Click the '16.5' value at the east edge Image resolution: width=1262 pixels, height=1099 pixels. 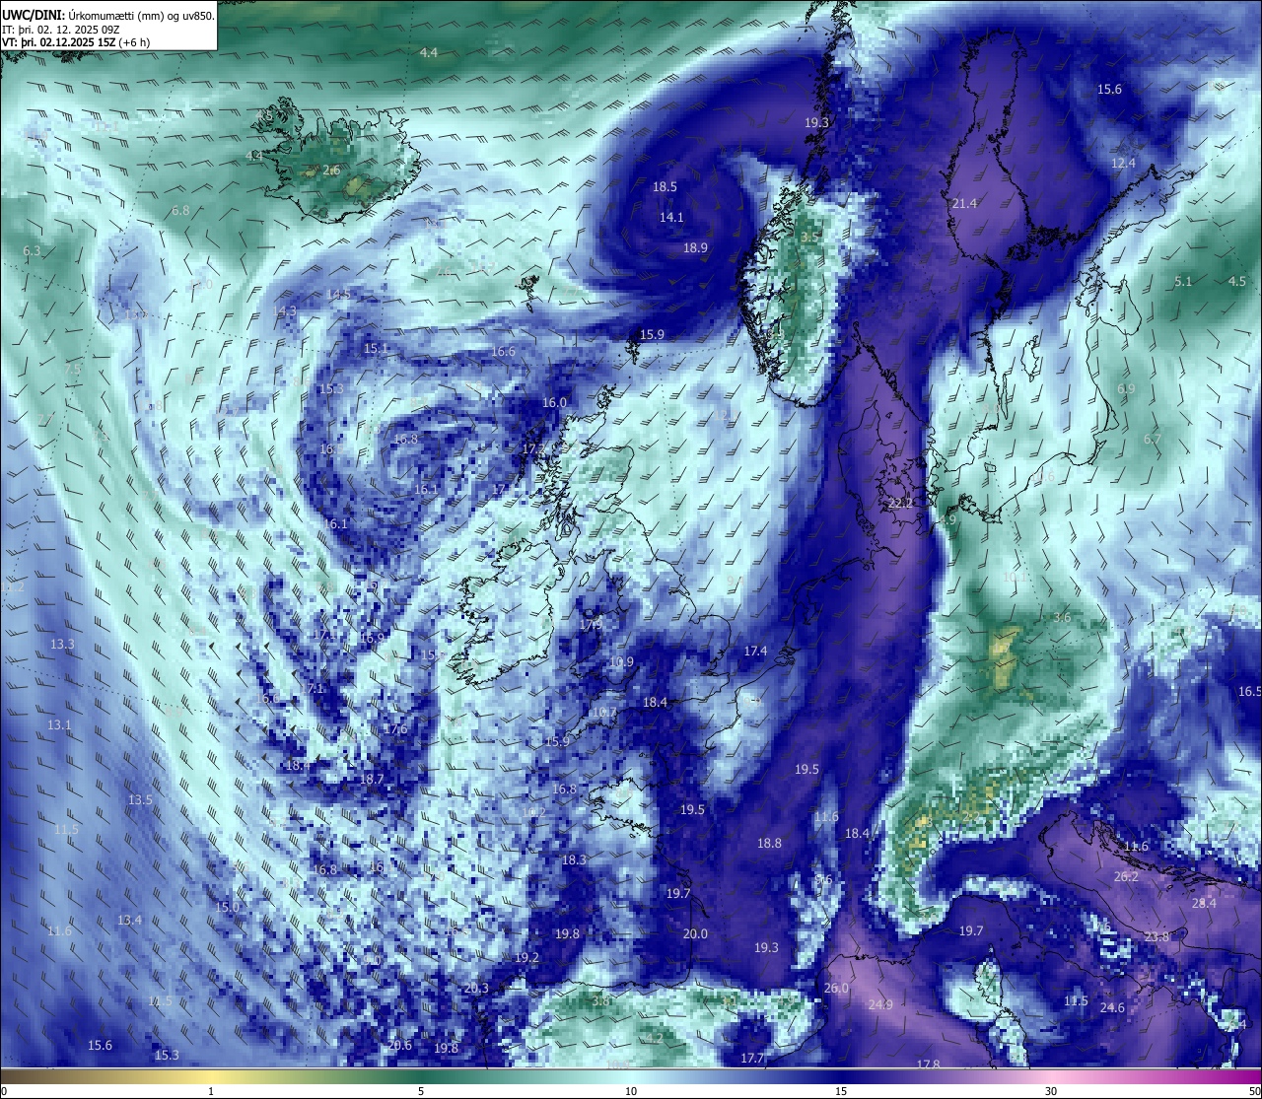(x=1249, y=691)
